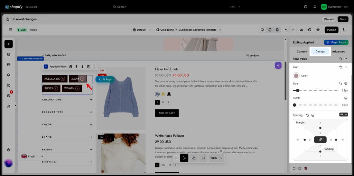This screenshot has height=176, width=354.
Task: Open the 100% zoom dropdown
Action: click(x=216, y=158)
